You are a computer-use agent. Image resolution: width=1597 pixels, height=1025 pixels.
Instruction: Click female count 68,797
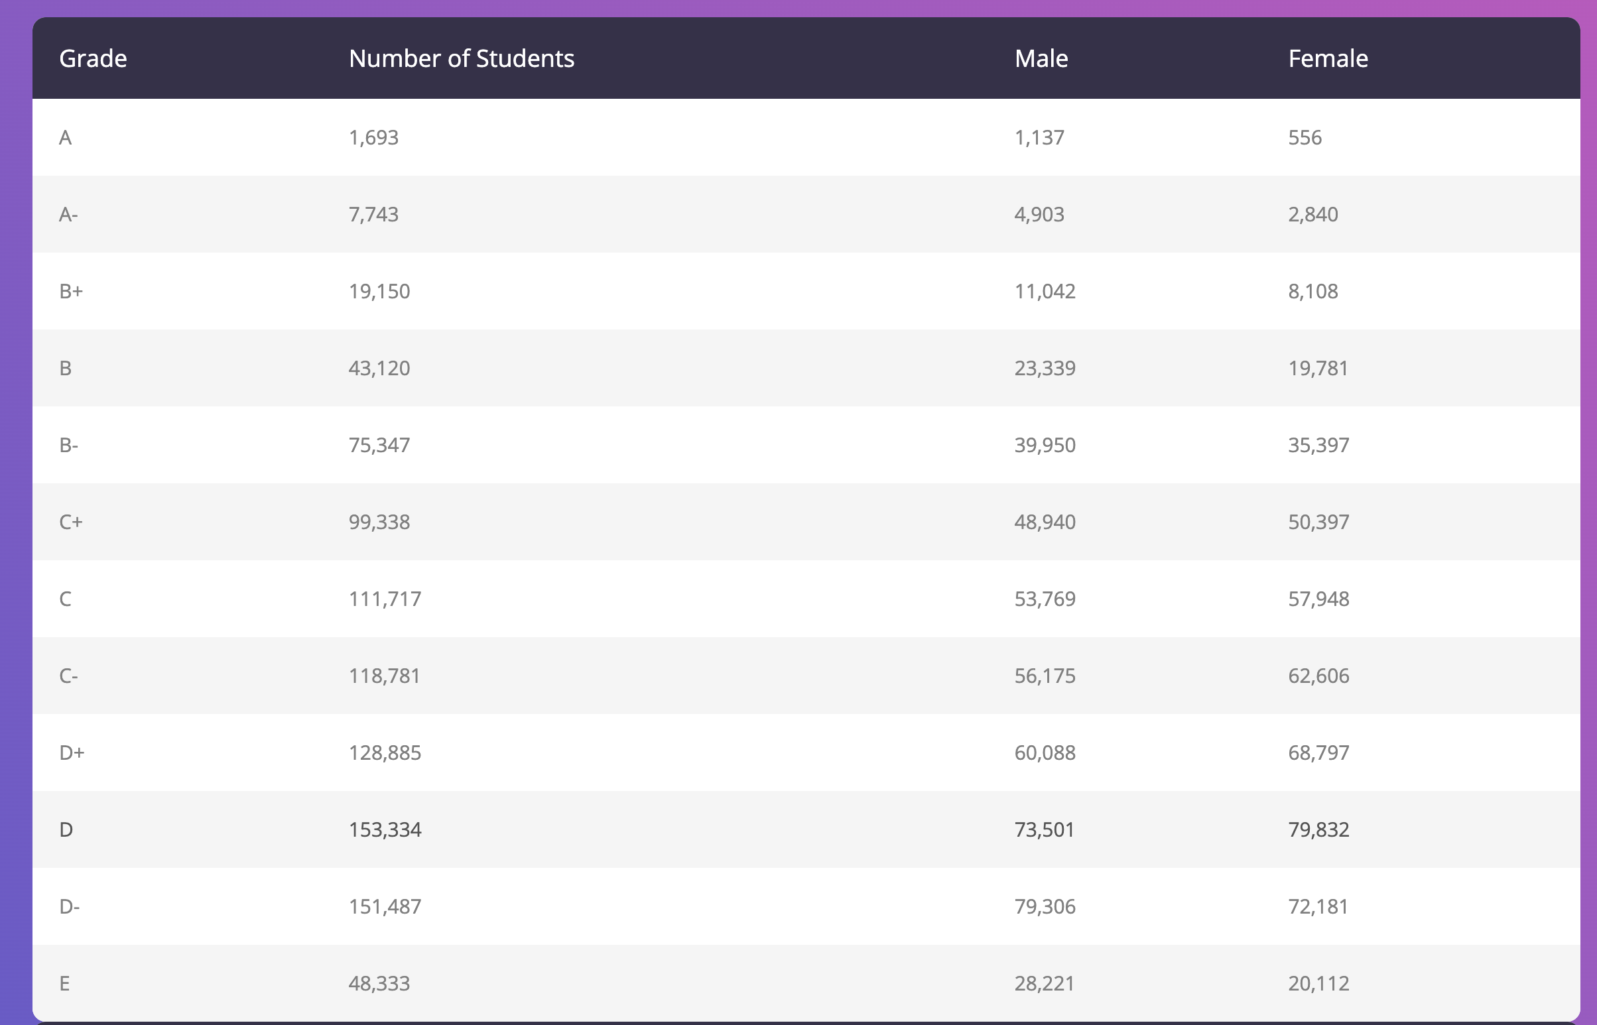pyautogui.click(x=1318, y=753)
